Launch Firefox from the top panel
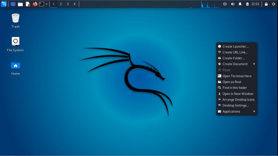Image resolution: width=278 pixels, height=156 pixels. (x=35, y=4)
